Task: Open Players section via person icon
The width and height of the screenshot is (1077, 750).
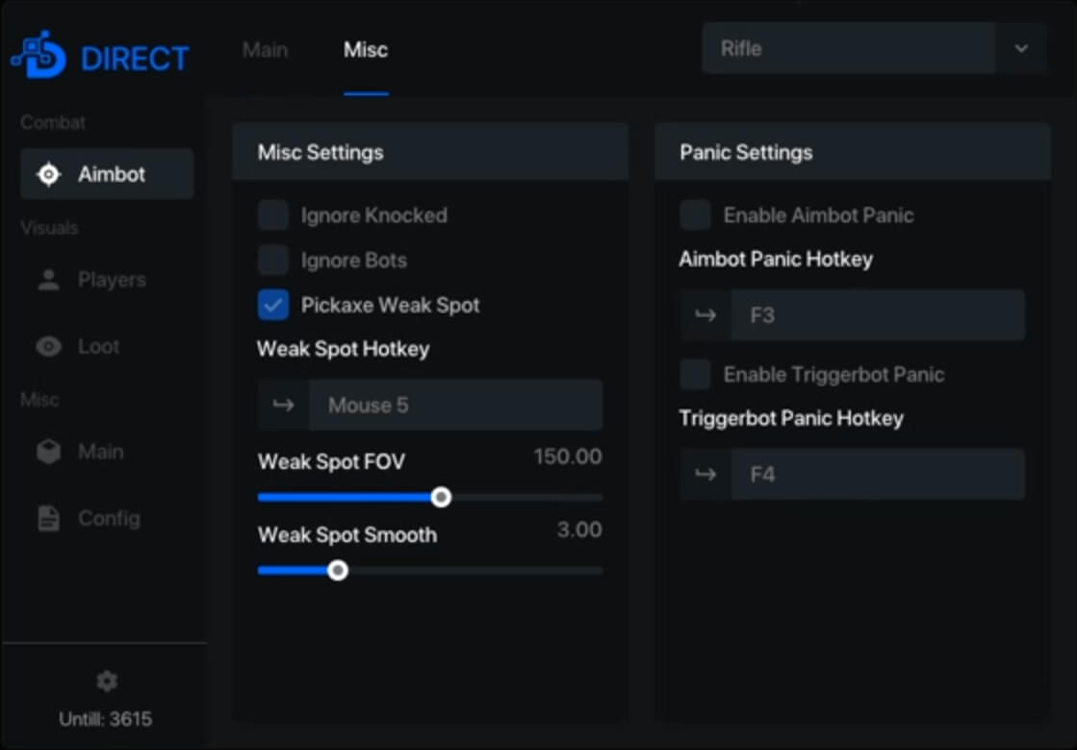Action: (x=48, y=280)
